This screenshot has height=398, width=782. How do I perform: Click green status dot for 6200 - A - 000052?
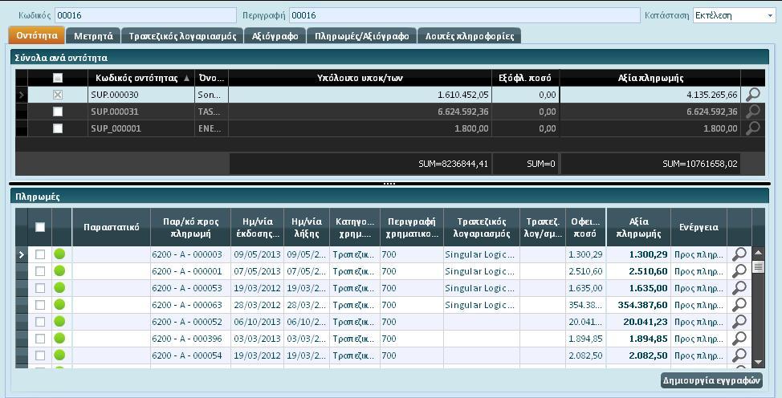(60, 322)
